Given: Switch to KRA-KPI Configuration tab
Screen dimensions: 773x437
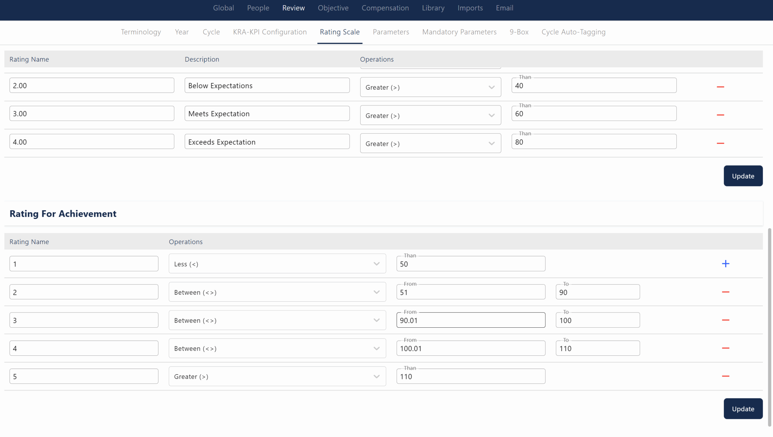Looking at the screenshot, I should pyautogui.click(x=270, y=32).
